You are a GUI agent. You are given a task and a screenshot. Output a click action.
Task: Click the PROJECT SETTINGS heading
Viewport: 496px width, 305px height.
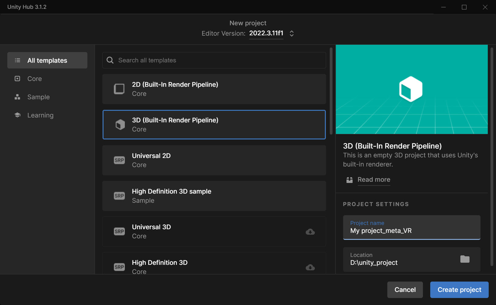376,204
